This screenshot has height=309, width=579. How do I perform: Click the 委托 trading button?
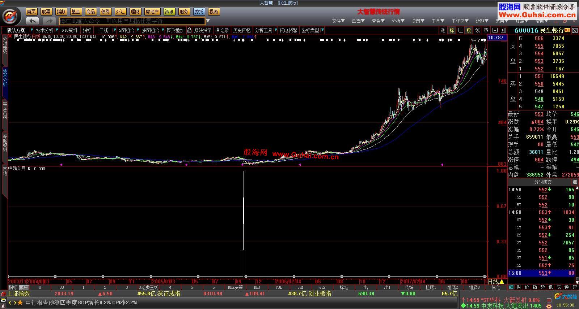point(199,12)
